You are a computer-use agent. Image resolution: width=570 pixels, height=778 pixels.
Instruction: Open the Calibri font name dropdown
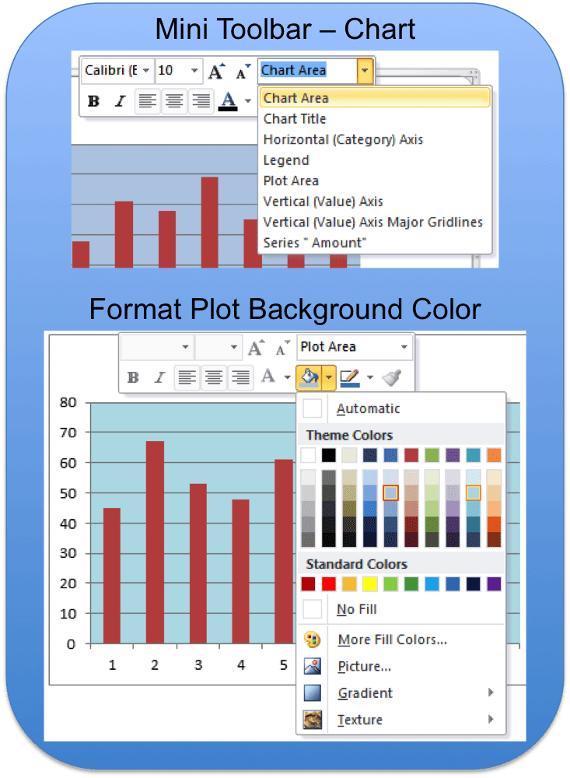click(x=145, y=71)
